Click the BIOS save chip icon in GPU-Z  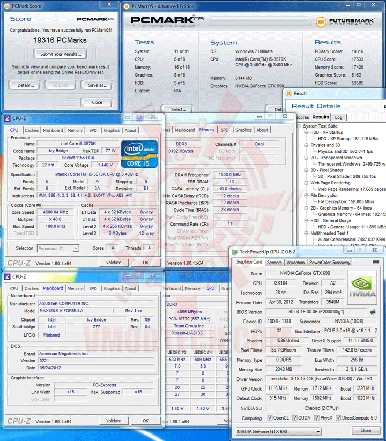tap(373, 311)
